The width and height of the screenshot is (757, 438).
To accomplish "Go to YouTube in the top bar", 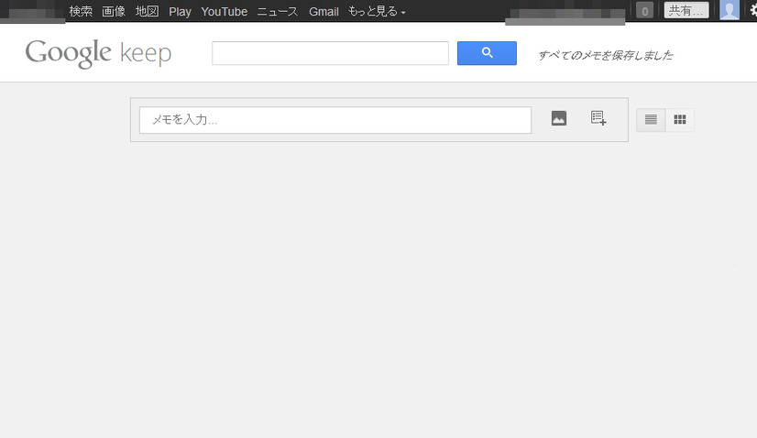I will point(224,11).
